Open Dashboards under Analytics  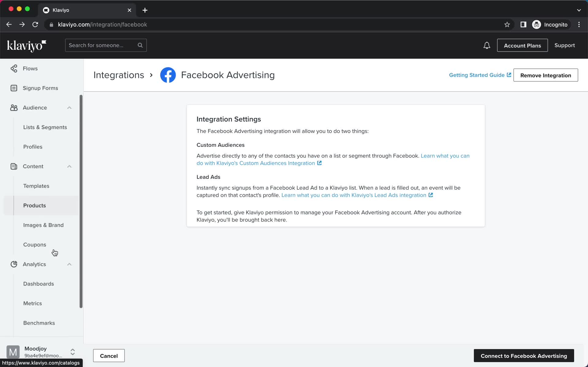click(39, 284)
